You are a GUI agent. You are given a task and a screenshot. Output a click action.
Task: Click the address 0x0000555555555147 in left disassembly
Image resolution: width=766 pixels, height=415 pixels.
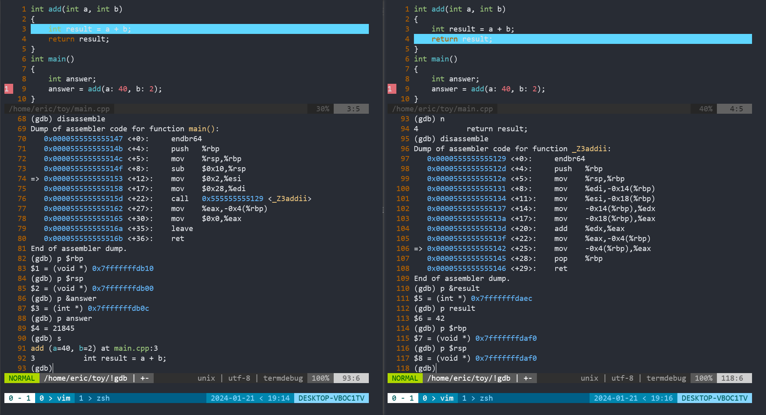tap(83, 139)
